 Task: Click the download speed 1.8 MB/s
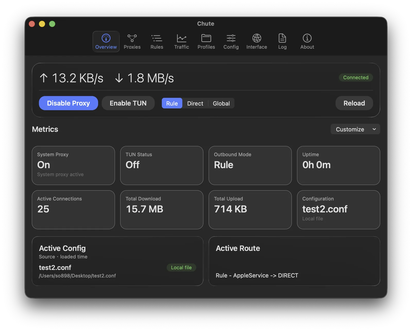click(144, 78)
